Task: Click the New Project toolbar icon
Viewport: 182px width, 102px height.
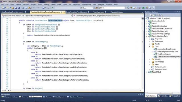Action: (3, 8)
